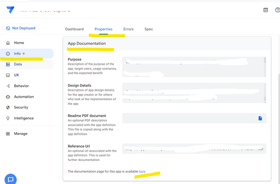Click the Info circle icon in sidebar

click(x=8, y=53)
